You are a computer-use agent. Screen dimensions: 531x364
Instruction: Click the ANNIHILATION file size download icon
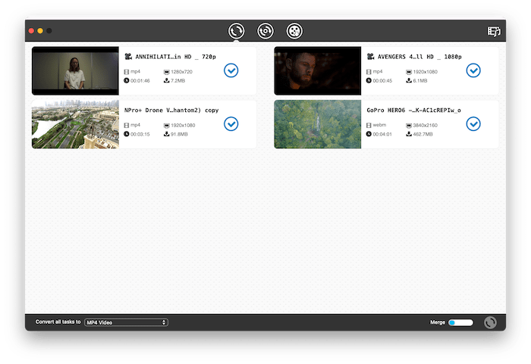(166, 80)
